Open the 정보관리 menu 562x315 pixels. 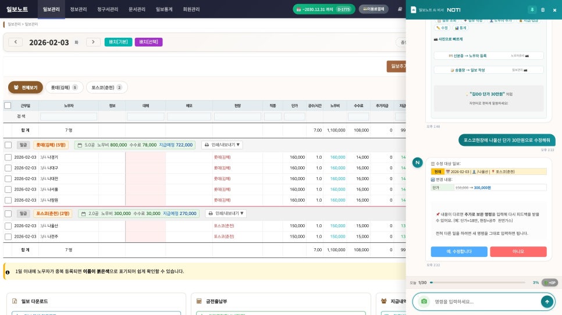click(79, 9)
